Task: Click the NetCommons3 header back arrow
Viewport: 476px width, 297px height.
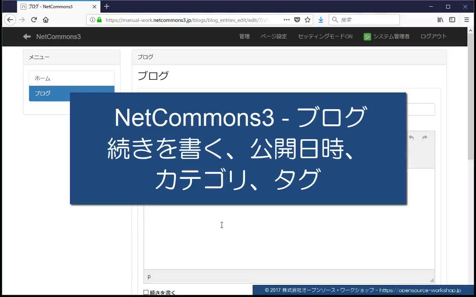Action: tap(27, 36)
